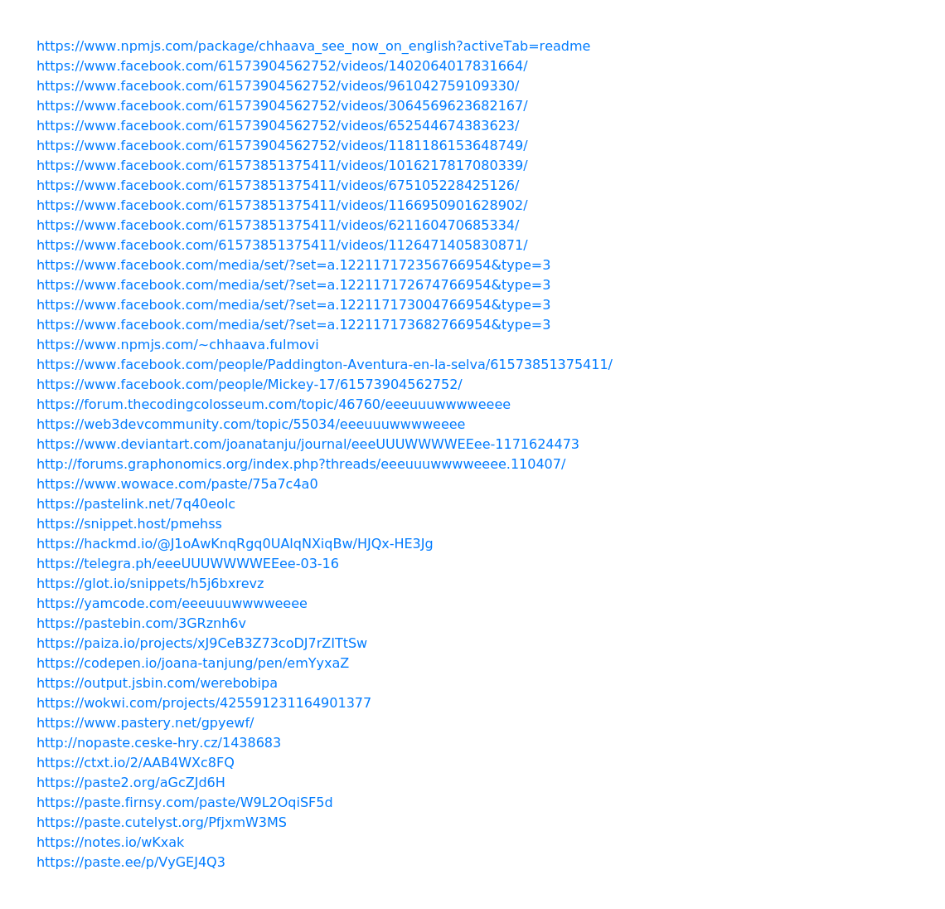Screen dimensions: 945x909
Task: Open the codepen.io joana-tanjung pen link
Action: pyautogui.click(x=193, y=664)
